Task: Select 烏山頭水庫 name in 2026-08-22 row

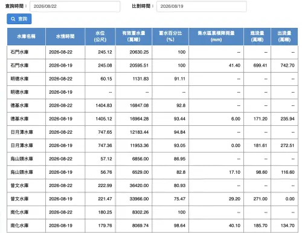Action: (x=22, y=159)
